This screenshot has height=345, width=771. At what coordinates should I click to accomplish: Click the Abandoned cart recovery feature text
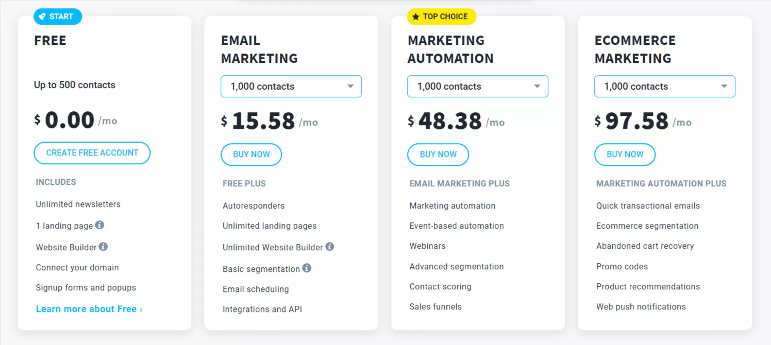tap(645, 246)
